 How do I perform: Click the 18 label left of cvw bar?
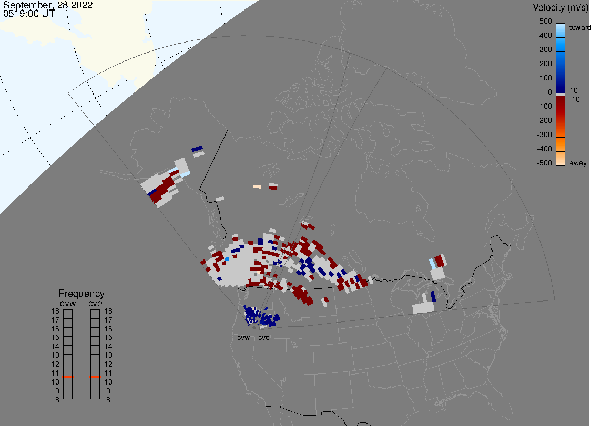point(55,311)
